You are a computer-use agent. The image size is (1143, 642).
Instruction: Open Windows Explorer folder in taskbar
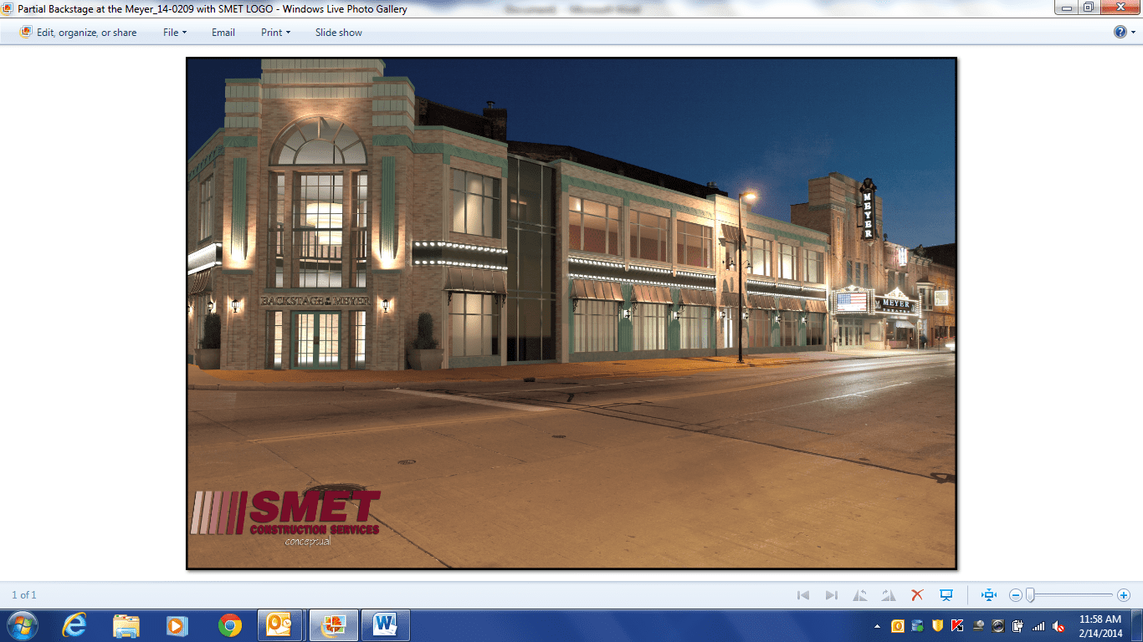pos(126,624)
